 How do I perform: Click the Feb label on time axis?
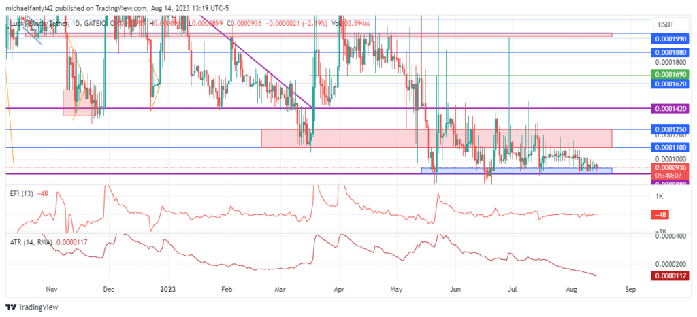point(227,290)
